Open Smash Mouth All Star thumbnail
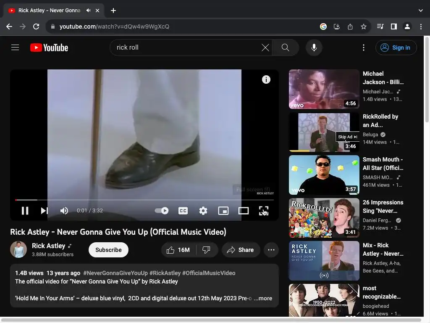The image size is (430, 323). [324, 175]
